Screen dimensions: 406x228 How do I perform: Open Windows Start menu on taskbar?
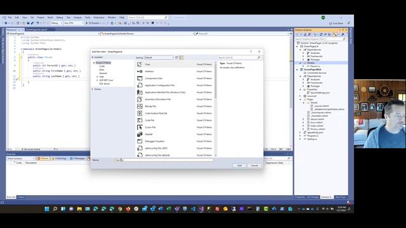click(x=47, y=209)
